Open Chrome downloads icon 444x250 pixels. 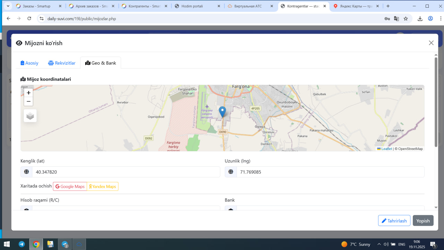[420, 19]
